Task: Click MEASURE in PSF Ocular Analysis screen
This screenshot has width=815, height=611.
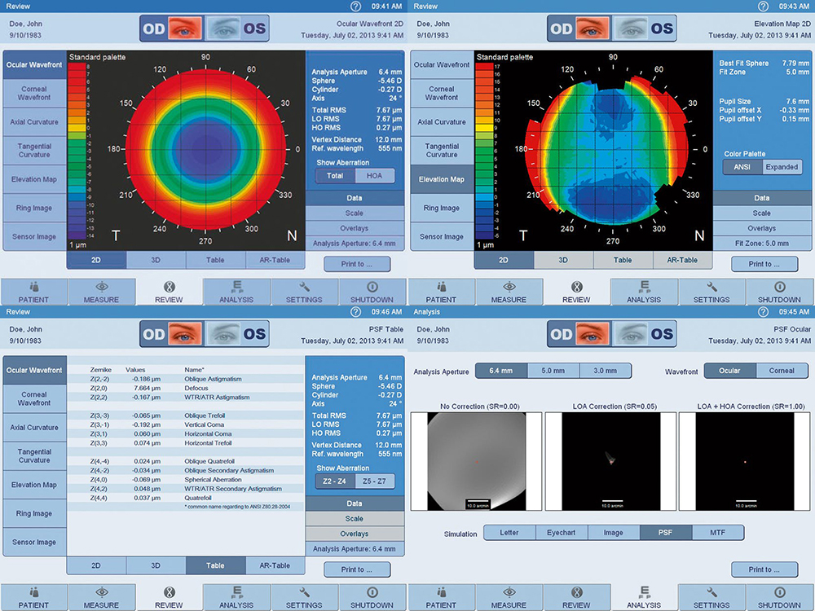Action: click(509, 597)
